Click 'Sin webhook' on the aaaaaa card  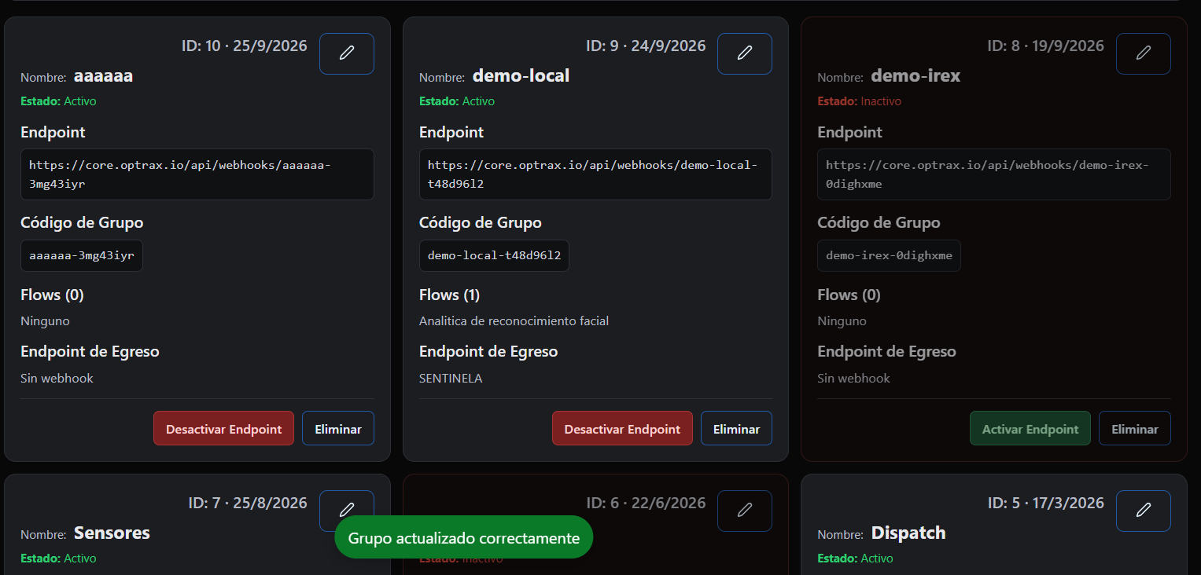[x=57, y=379]
